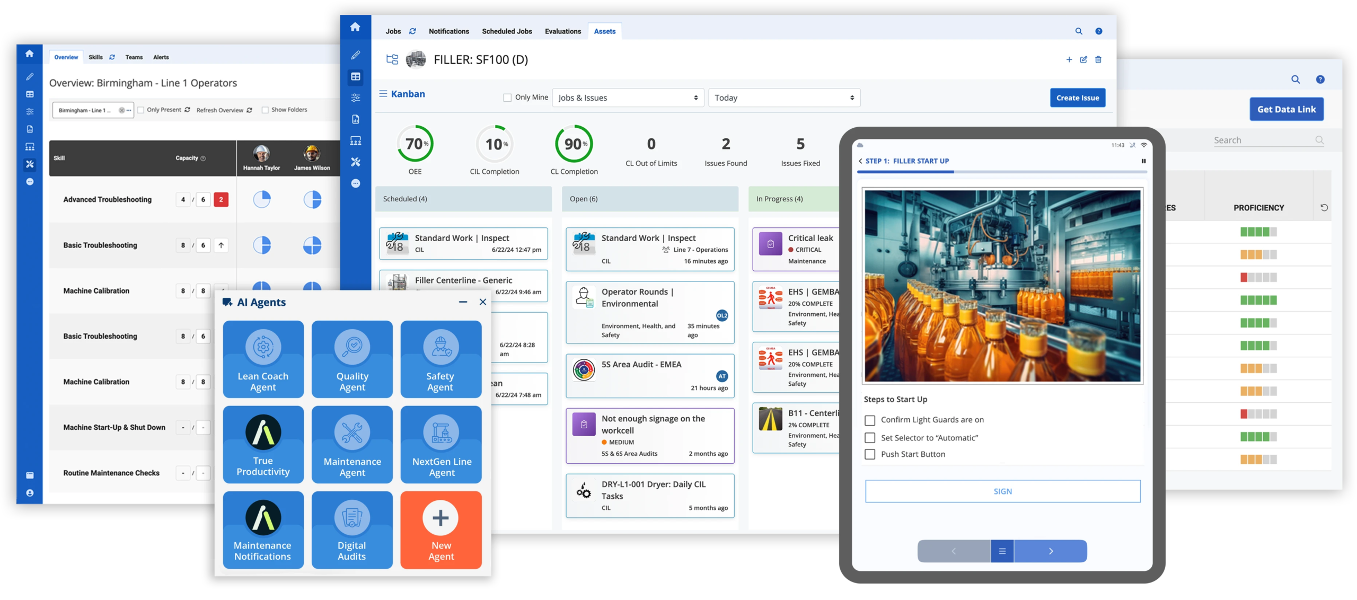The image size is (1357, 600).
Task: Open the crossed-tools skills icon in sidebar
Action: coord(30,164)
